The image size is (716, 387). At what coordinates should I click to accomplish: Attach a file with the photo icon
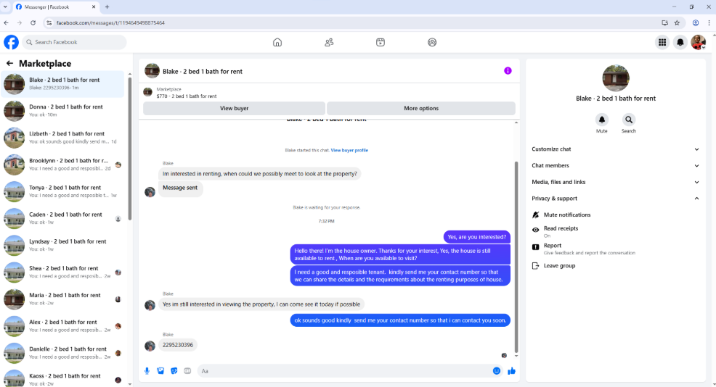pyautogui.click(x=160, y=371)
